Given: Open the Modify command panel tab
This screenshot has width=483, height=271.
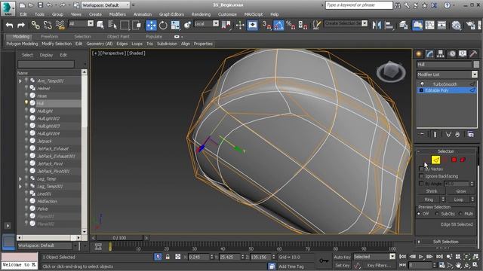Looking at the screenshot, I should tap(429, 54).
